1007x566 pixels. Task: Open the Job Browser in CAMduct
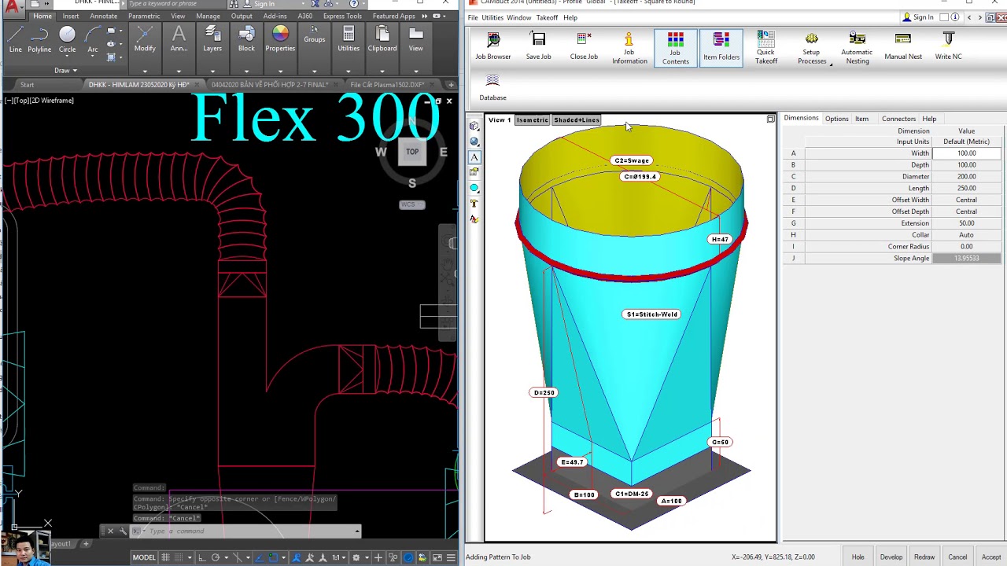[492, 46]
